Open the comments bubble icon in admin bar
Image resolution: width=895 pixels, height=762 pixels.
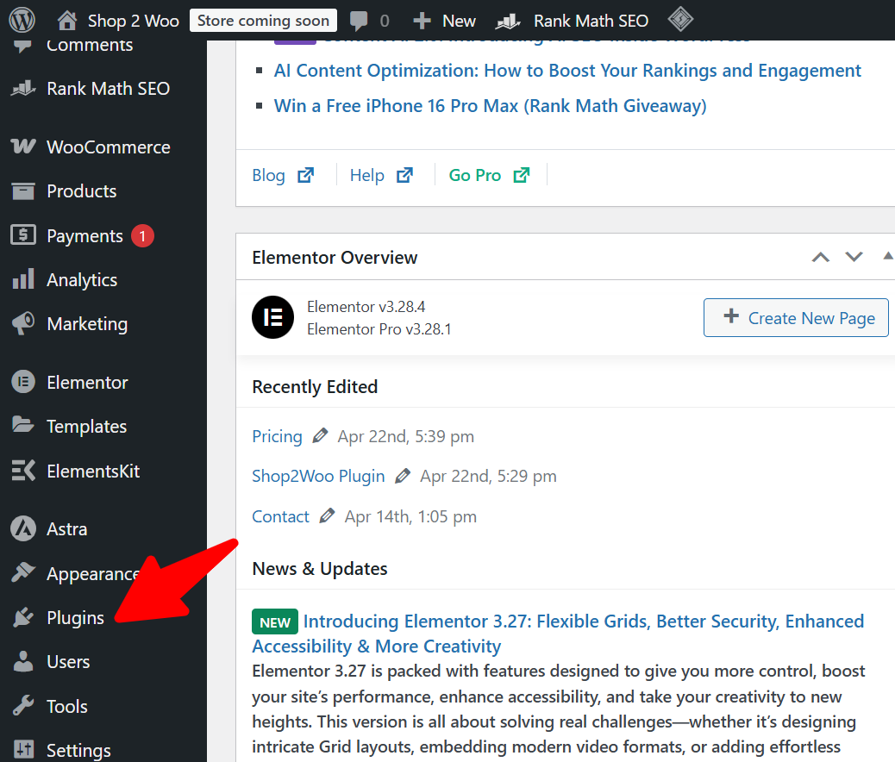pos(359,22)
